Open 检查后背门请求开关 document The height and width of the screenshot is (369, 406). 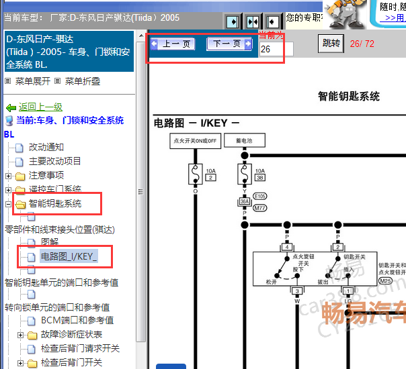click(80, 348)
